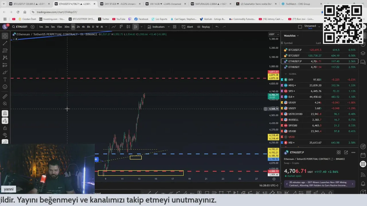Open the Indicators dialog
Viewport: 367px width, 206px height.
pos(156,27)
